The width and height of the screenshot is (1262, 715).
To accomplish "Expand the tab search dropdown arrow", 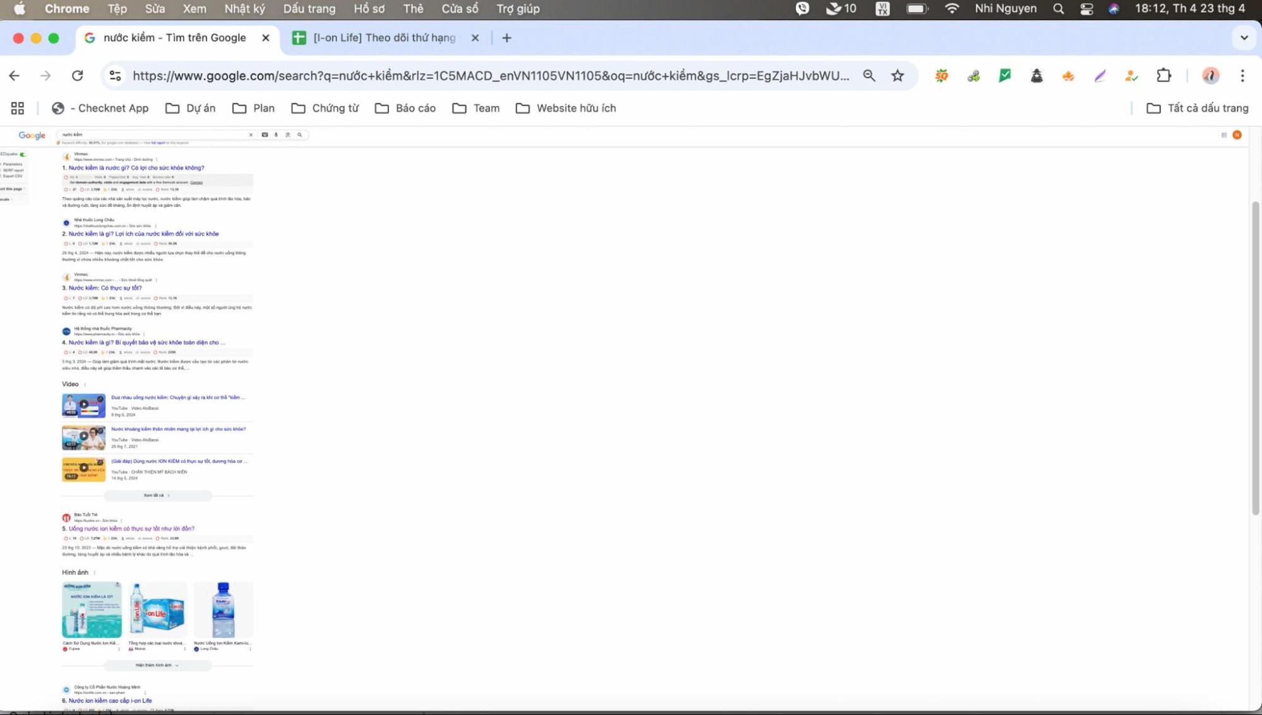I will (x=1244, y=38).
